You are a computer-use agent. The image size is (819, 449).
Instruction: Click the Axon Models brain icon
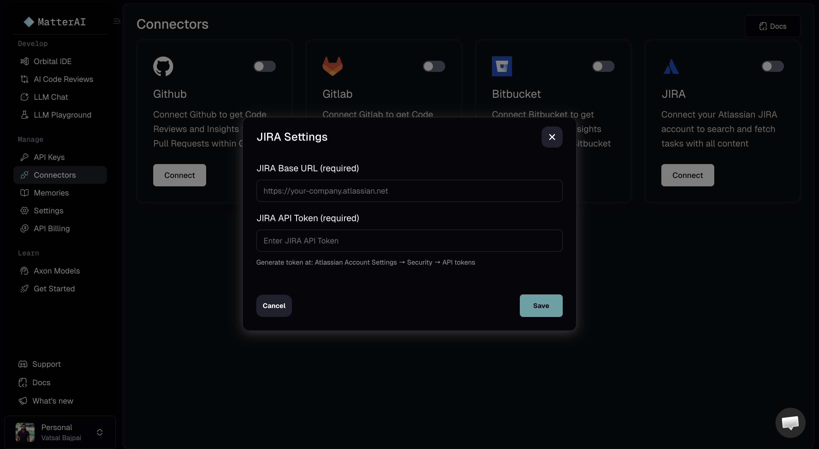click(25, 271)
